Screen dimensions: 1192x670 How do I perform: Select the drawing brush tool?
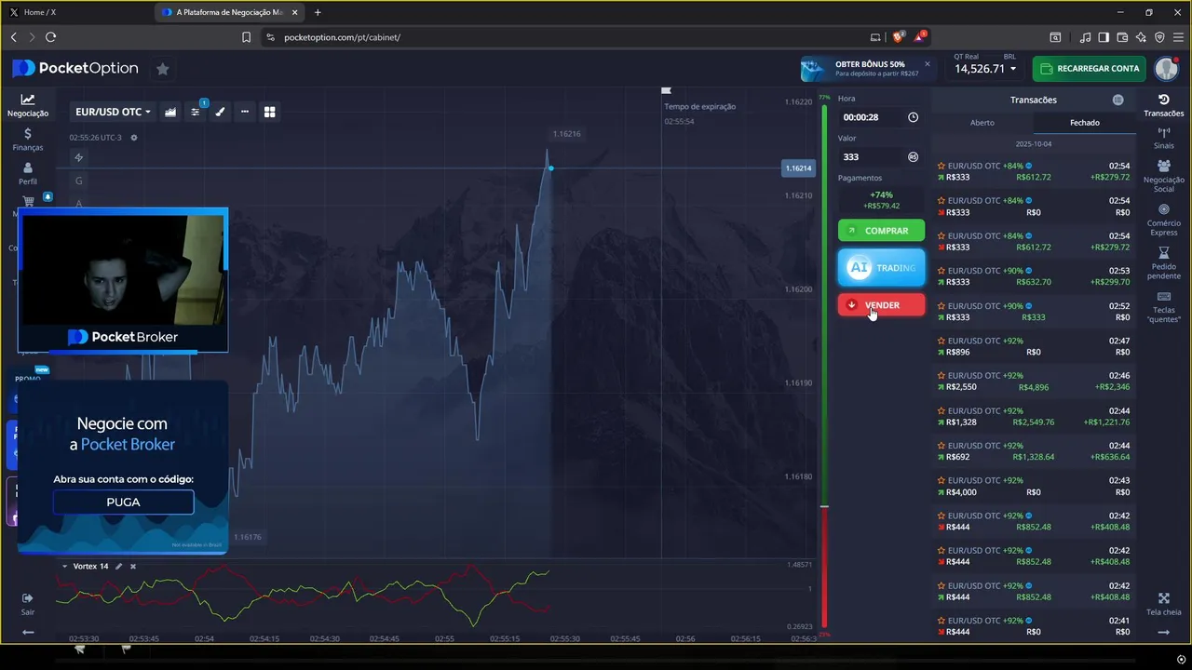coord(220,112)
